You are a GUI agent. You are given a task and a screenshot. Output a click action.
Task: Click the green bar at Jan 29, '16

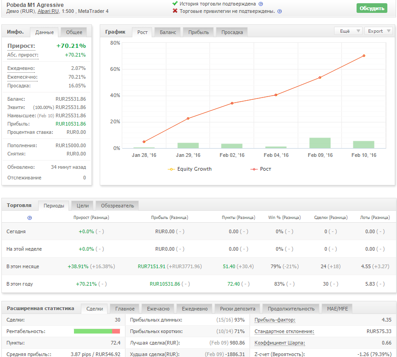[188, 145]
